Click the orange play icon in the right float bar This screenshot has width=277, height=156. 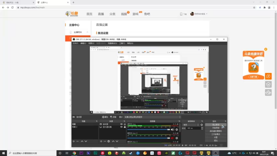click(x=268, y=76)
